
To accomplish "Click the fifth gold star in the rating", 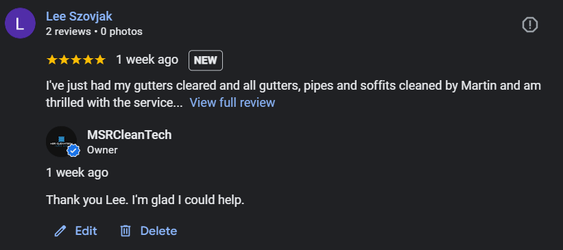I will click(x=100, y=60).
